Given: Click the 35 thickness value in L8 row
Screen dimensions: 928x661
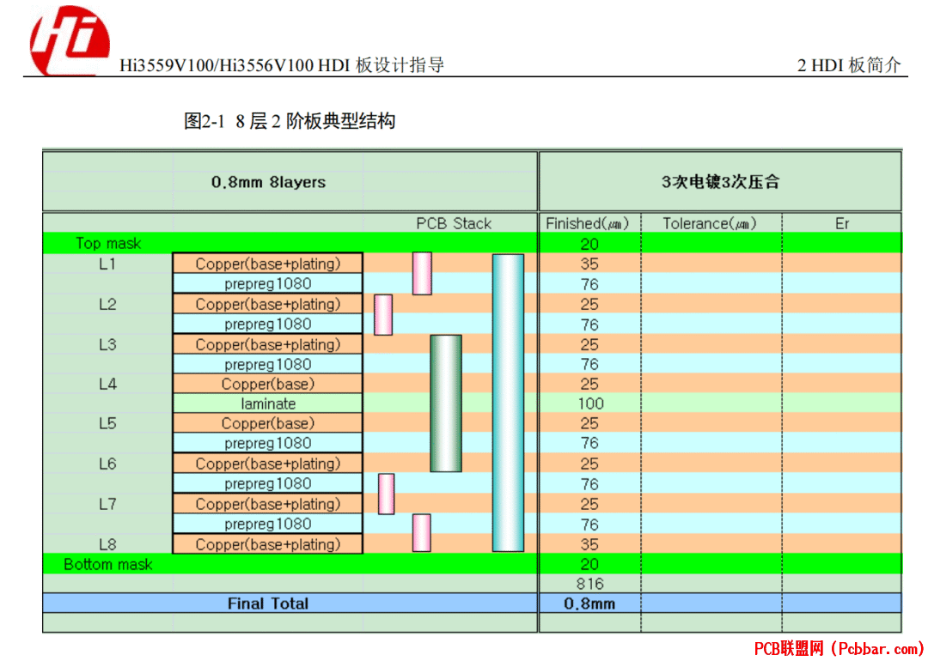Looking at the screenshot, I should click(589, 544).
